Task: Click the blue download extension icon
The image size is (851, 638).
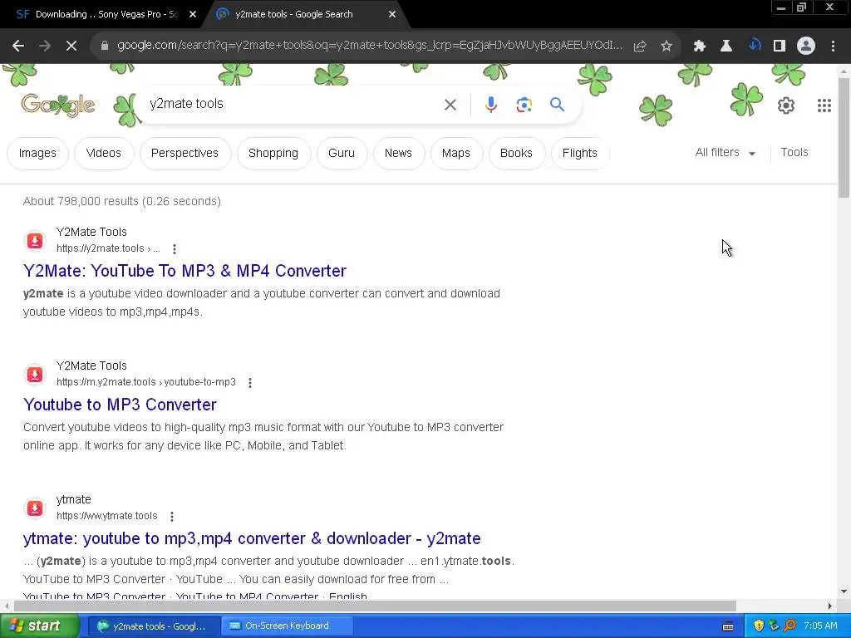Action: [x=754, y=46]
